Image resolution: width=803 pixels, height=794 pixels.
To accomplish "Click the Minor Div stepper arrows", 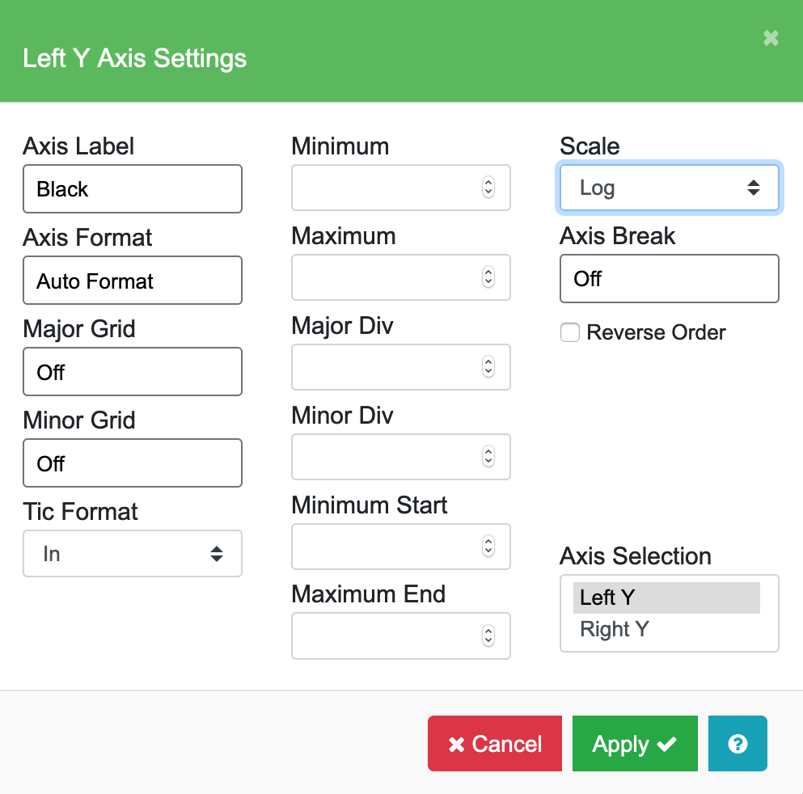I will tap(488, 457).
